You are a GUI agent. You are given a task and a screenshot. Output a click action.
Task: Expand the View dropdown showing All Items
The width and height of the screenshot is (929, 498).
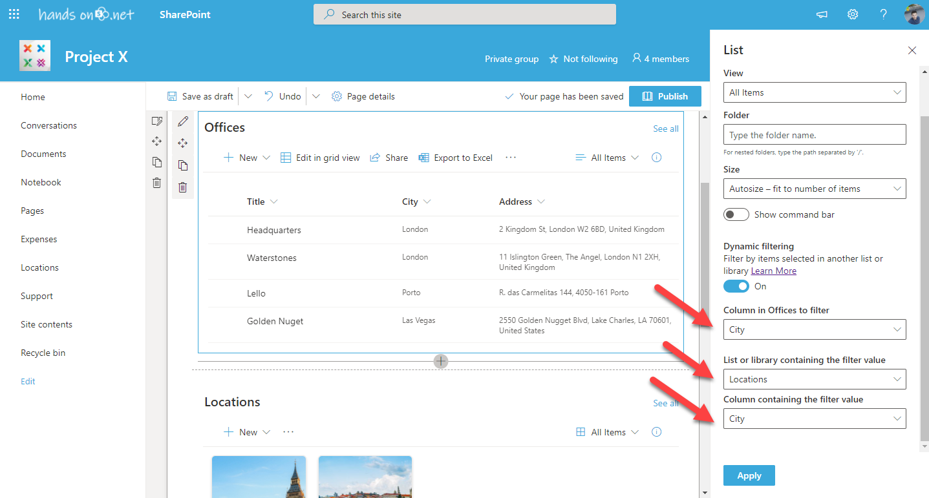[814, 92]
